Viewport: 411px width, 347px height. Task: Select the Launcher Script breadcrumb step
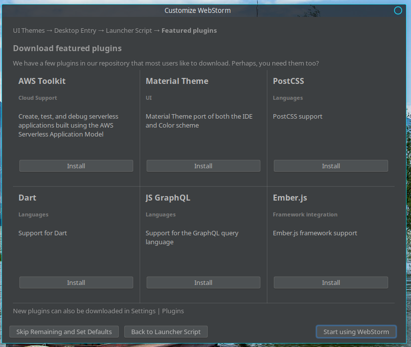pyautogui.click(x=129, y=31)
